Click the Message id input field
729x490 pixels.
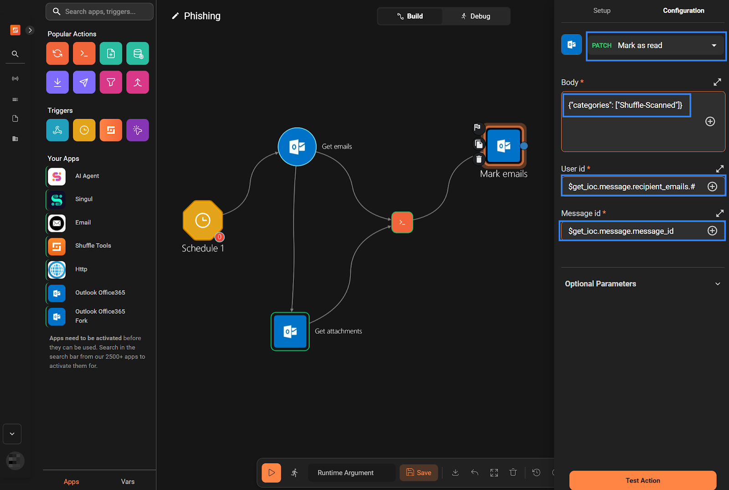pos(633,231)
